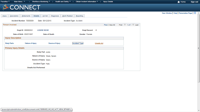Click the Home house icon
The height and width of the screenshot is (112, 200).
[178, 2]
